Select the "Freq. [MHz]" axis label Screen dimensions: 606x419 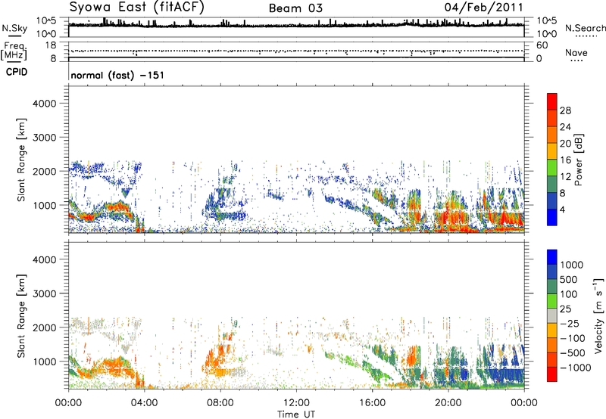point(14,51)
